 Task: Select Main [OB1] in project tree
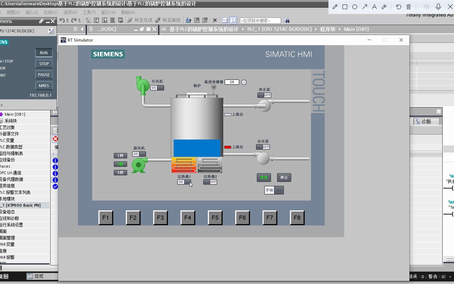point(15,114)
